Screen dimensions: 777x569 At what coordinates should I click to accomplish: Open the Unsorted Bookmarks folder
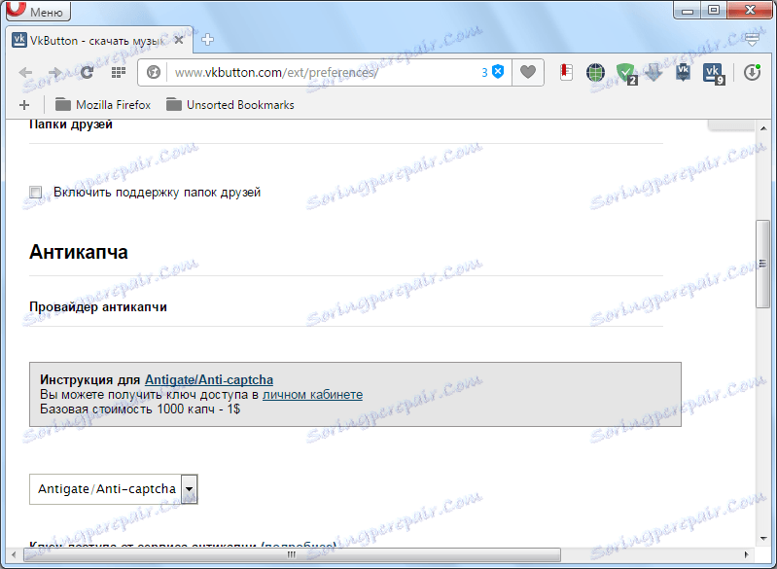[230, 105]
